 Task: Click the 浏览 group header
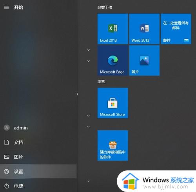point(101,82)
